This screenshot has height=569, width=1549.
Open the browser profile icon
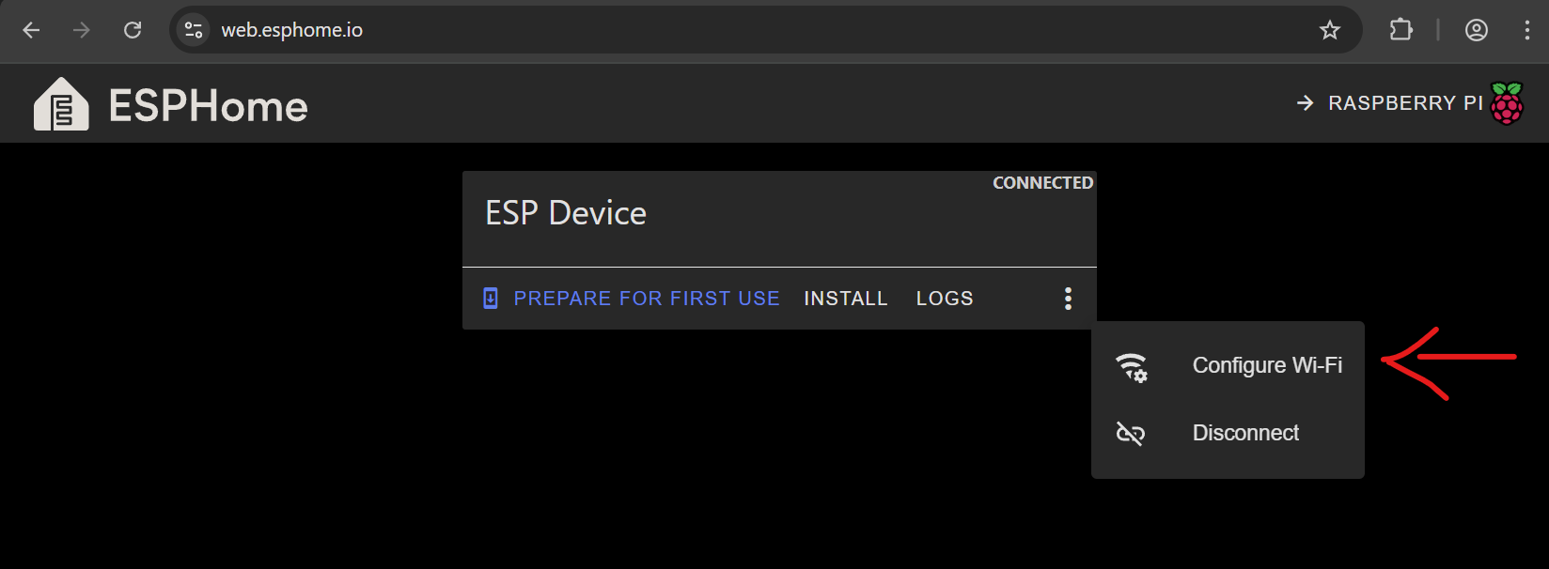point(1477,30)
